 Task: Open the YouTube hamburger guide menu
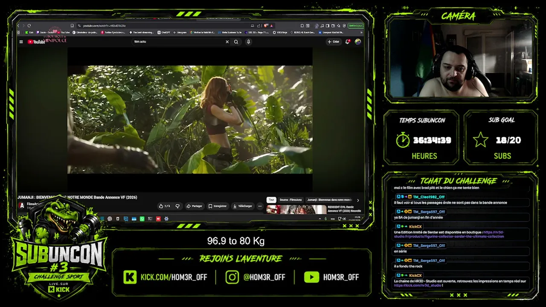coord(21,42)
